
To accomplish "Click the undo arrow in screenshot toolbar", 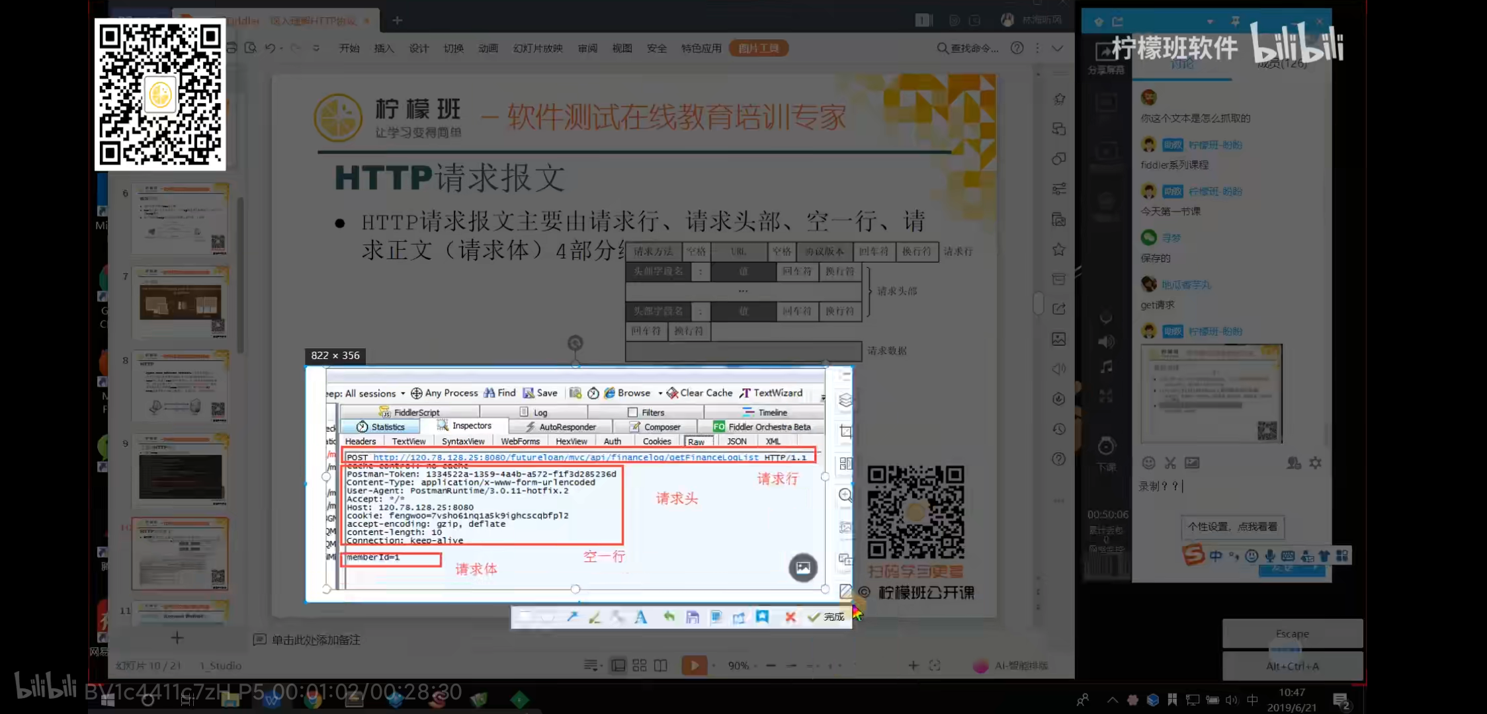I will [669, 617].
